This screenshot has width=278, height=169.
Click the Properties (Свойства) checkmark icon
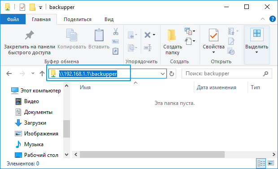pos(213,35)
